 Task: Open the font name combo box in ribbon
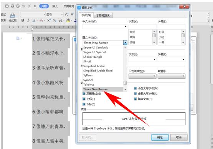pos(33,15)
